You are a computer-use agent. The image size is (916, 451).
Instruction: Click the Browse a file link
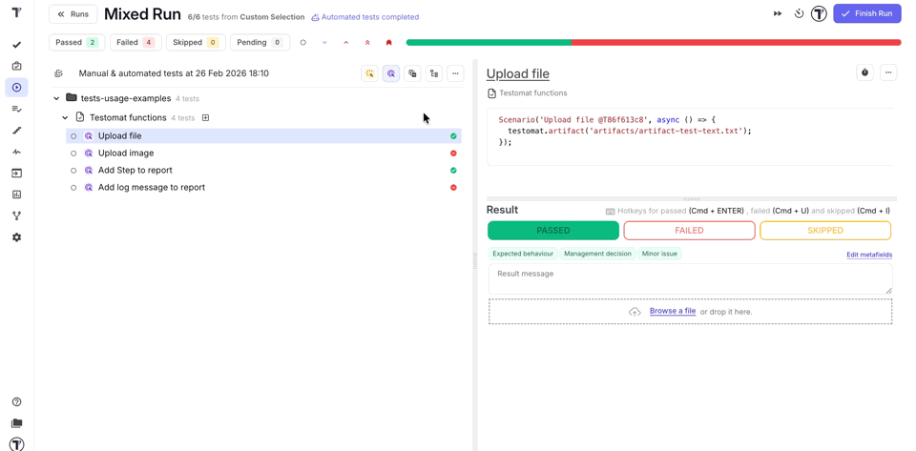pos(672,311)
